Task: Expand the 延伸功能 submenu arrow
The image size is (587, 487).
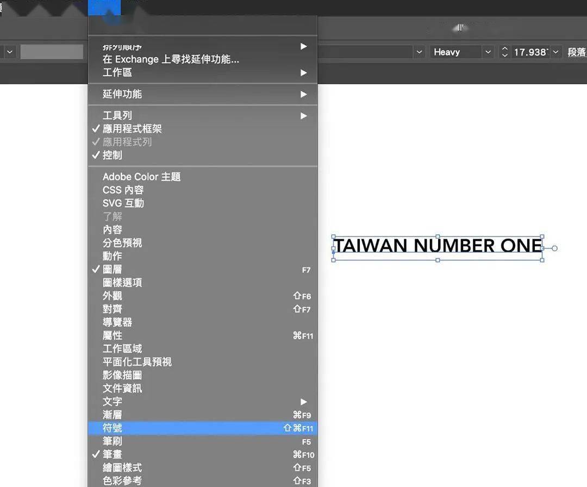Action: click(304, 95)
